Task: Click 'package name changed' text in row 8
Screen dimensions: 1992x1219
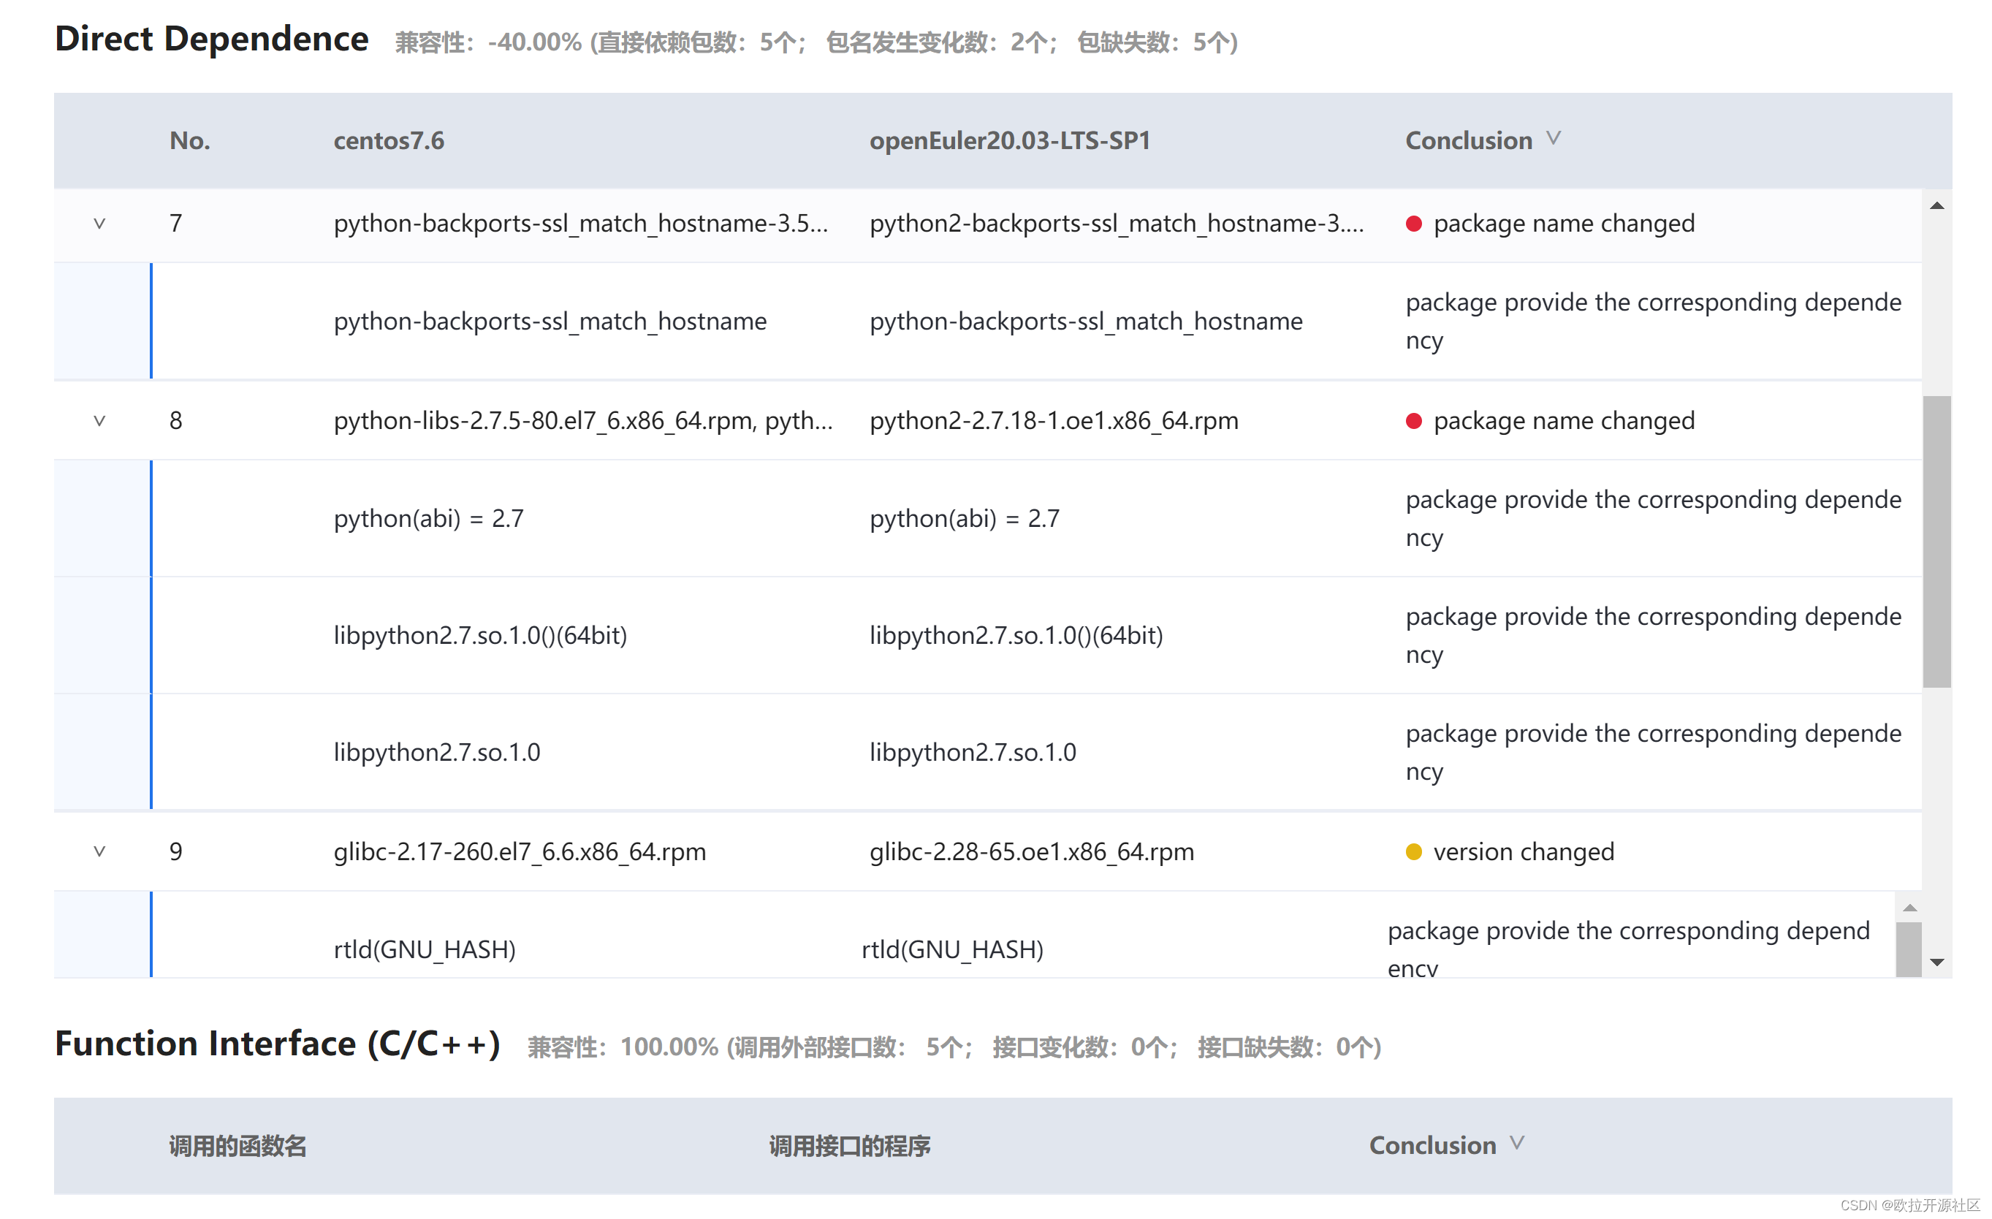Action: pos(1564,421)
